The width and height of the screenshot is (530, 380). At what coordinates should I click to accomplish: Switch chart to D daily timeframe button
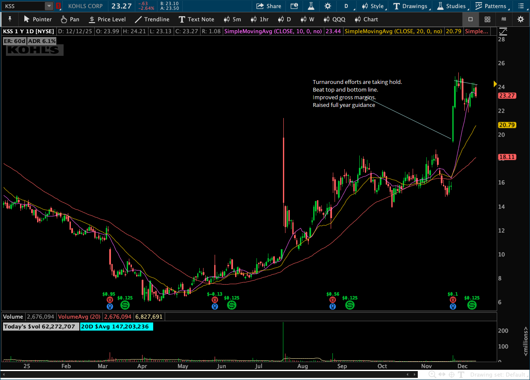(285, 19)
